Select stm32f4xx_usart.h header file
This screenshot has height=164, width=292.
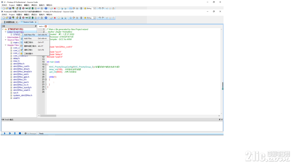pos(22,90)
